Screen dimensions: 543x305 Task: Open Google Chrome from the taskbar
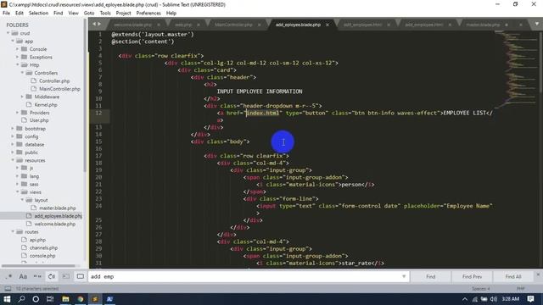(81, 299)
